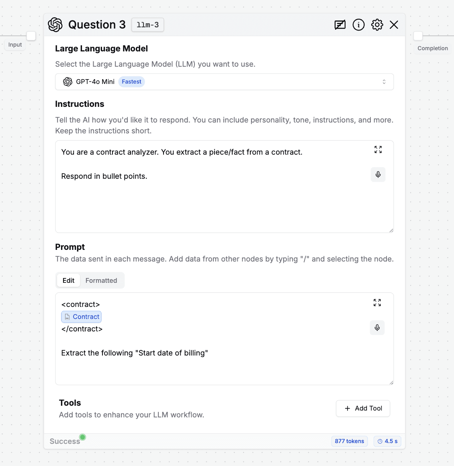
Task: Click the Input label on the left
Action: (15, 45)
